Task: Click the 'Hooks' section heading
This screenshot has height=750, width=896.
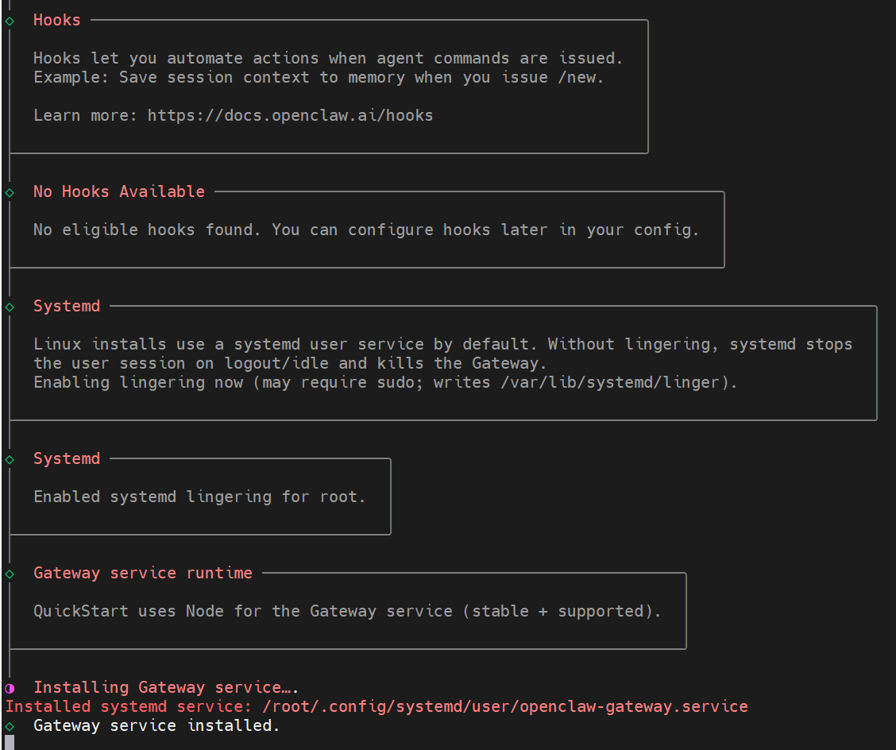Action: click(56, 20)
